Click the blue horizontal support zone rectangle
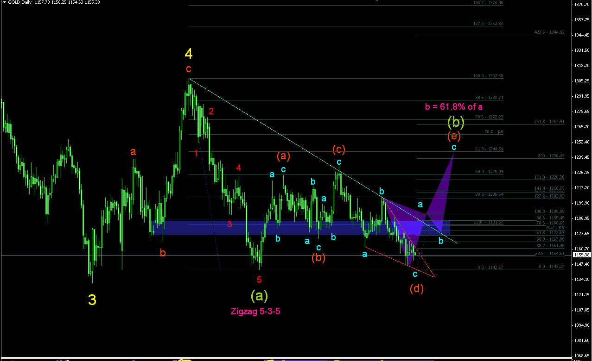592x361 pixels. coord(301,227)
